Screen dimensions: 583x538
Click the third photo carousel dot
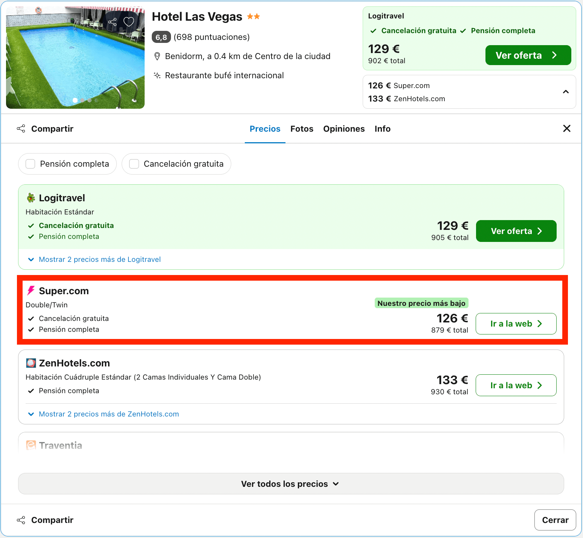90,100
